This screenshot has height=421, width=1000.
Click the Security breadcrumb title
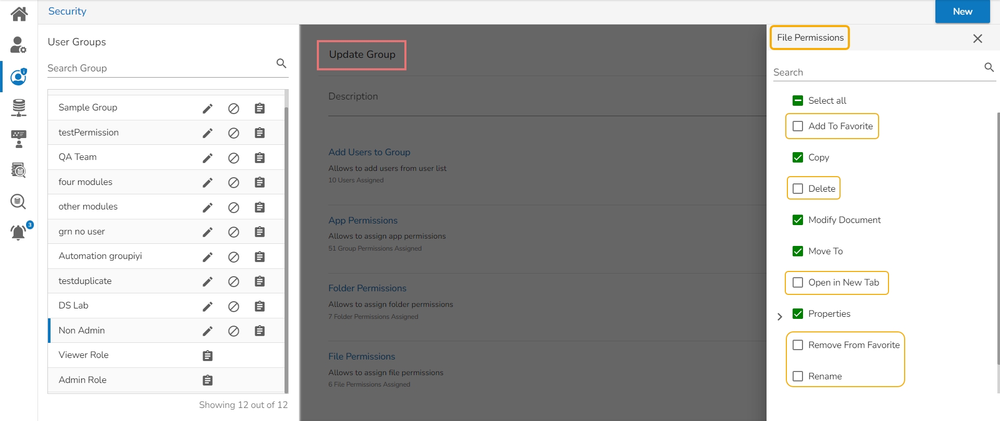pos(67,11)
